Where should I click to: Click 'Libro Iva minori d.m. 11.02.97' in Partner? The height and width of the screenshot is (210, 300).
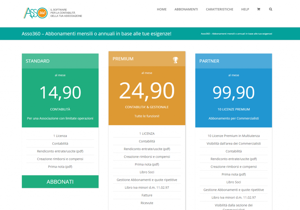pos(233,198)
